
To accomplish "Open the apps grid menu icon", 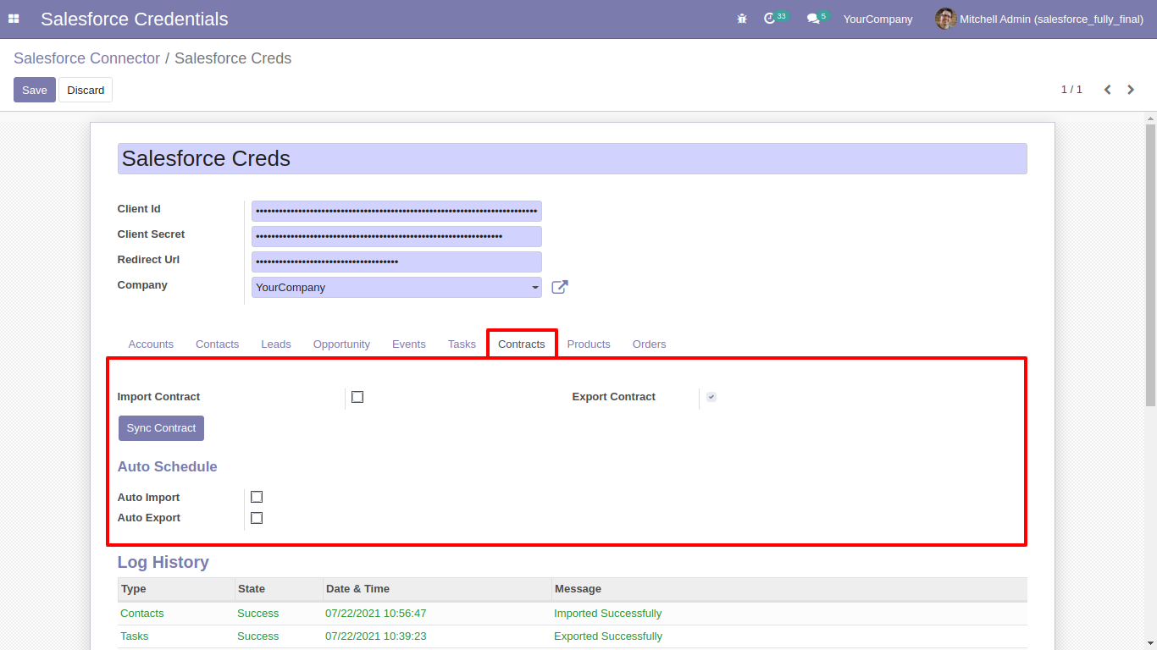I will (x=14, y=19).
